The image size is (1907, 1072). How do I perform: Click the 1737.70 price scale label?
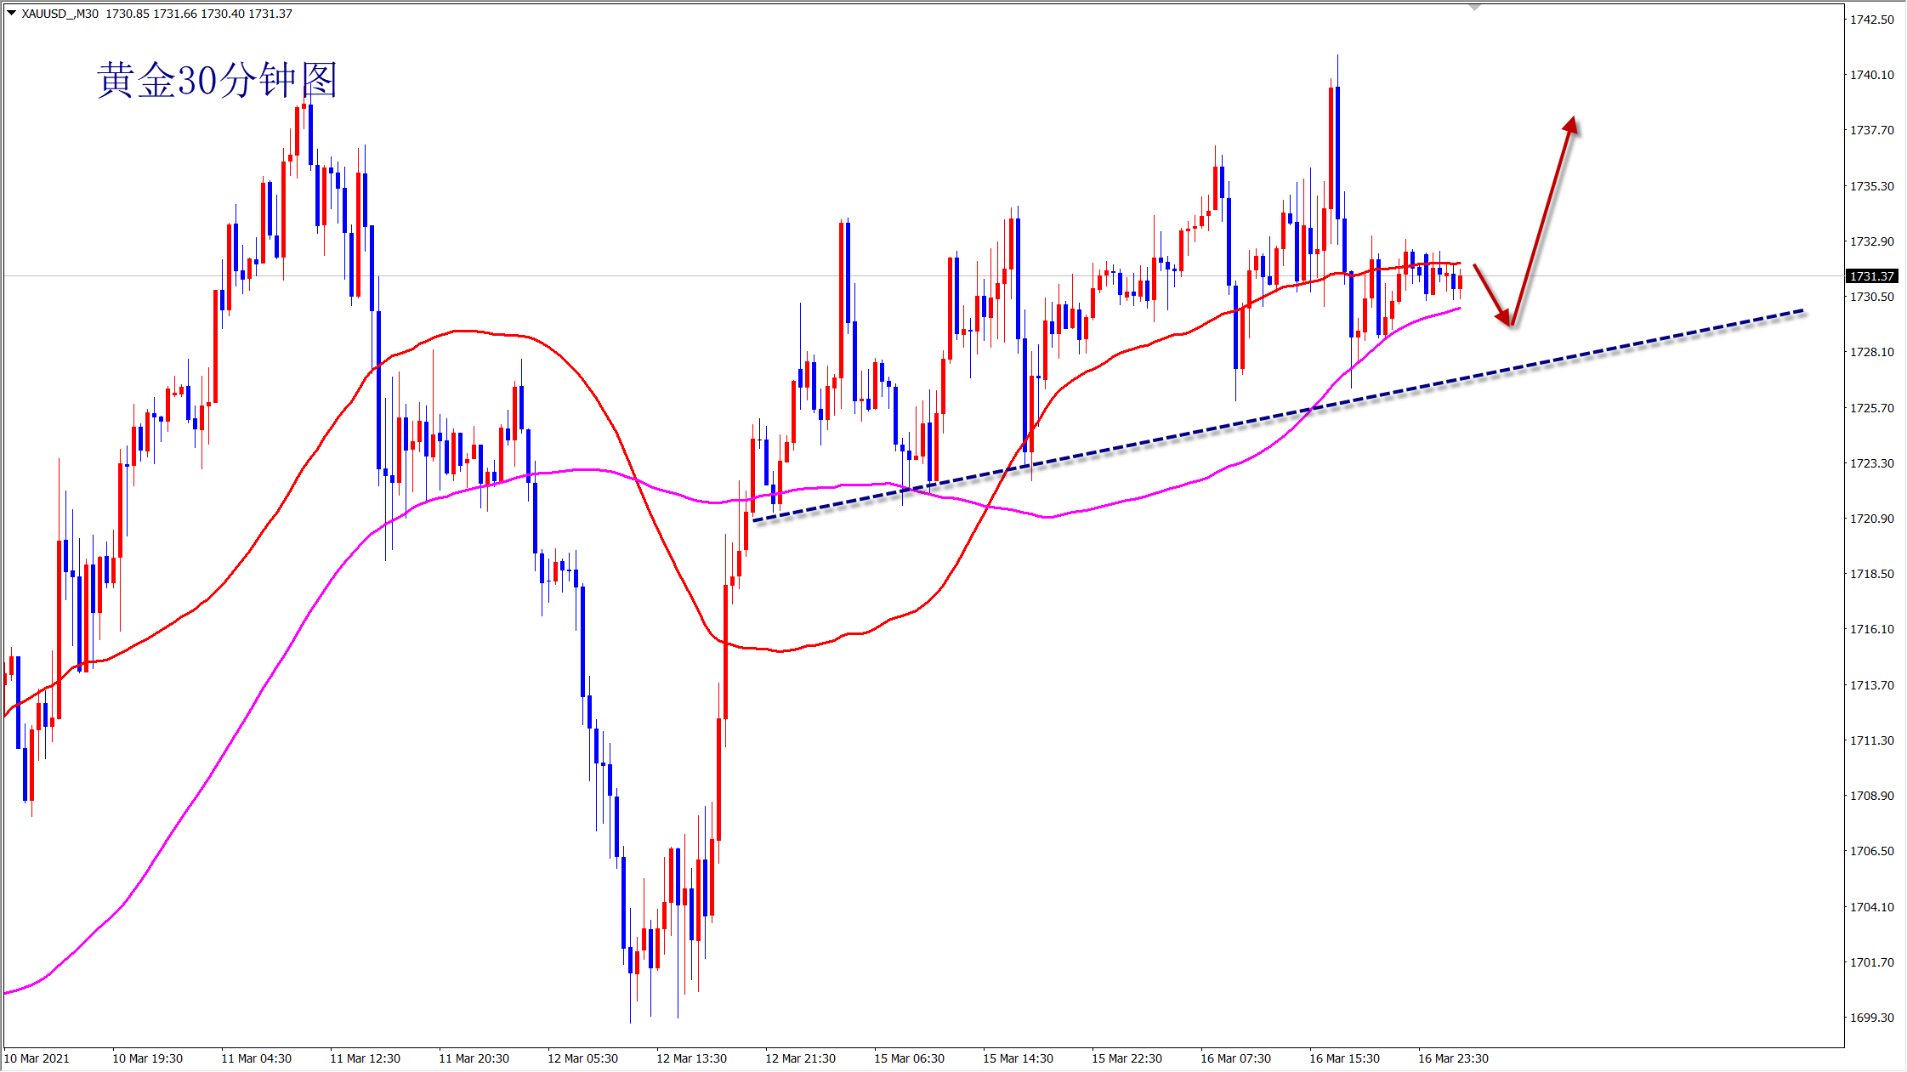(x=1871, y=130)
